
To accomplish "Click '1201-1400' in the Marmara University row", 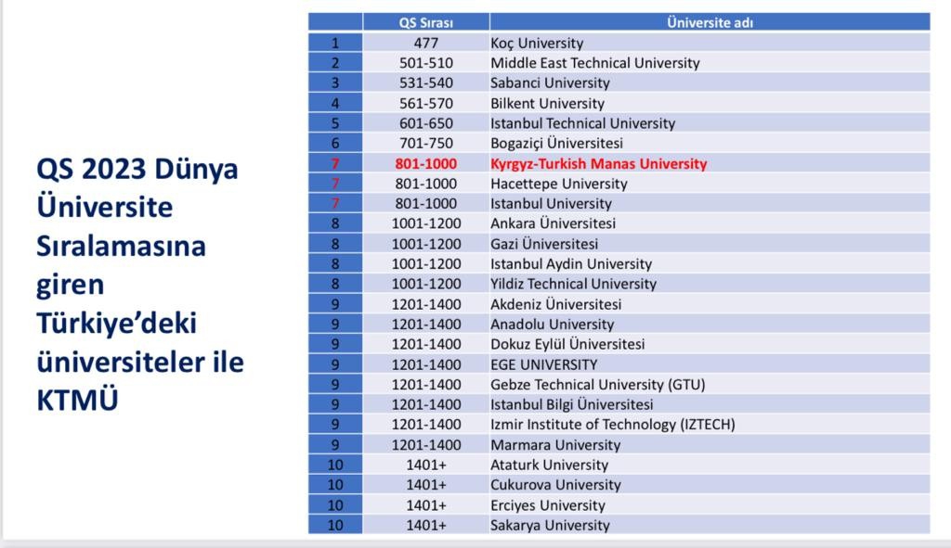I will tap(425, 445).
